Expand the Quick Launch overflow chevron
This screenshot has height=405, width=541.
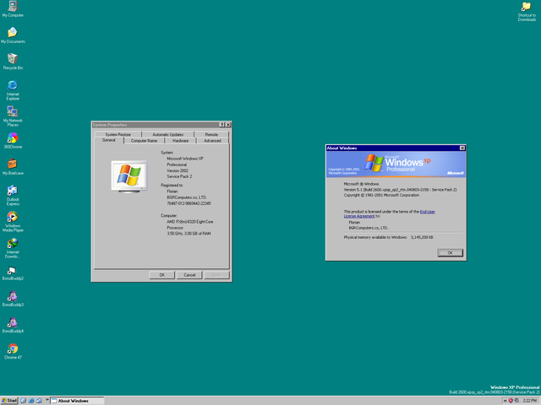(47, 399)
